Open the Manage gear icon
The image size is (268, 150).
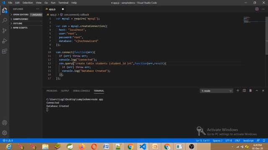pyautogui.click(x=5, y=132)
